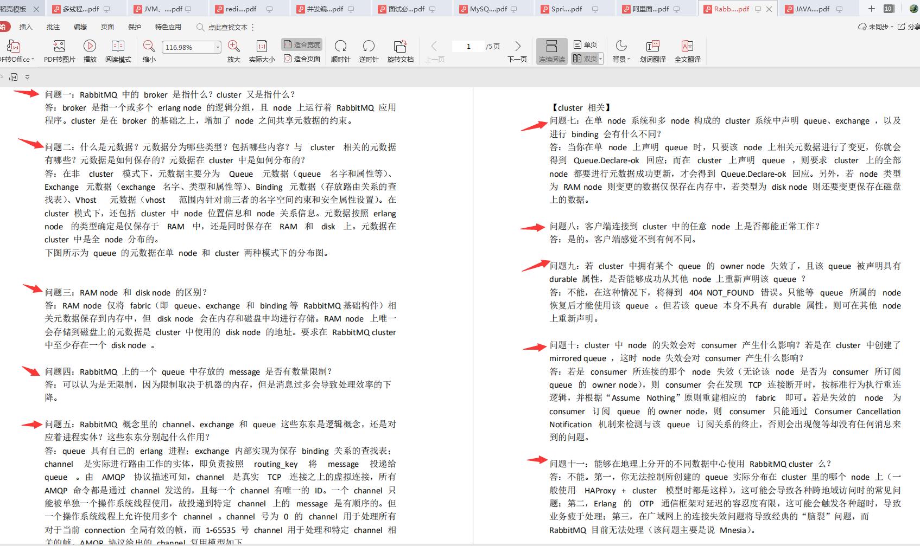Expand the quick-access toolbar customize arrow
920x546 pixels.
27,77
